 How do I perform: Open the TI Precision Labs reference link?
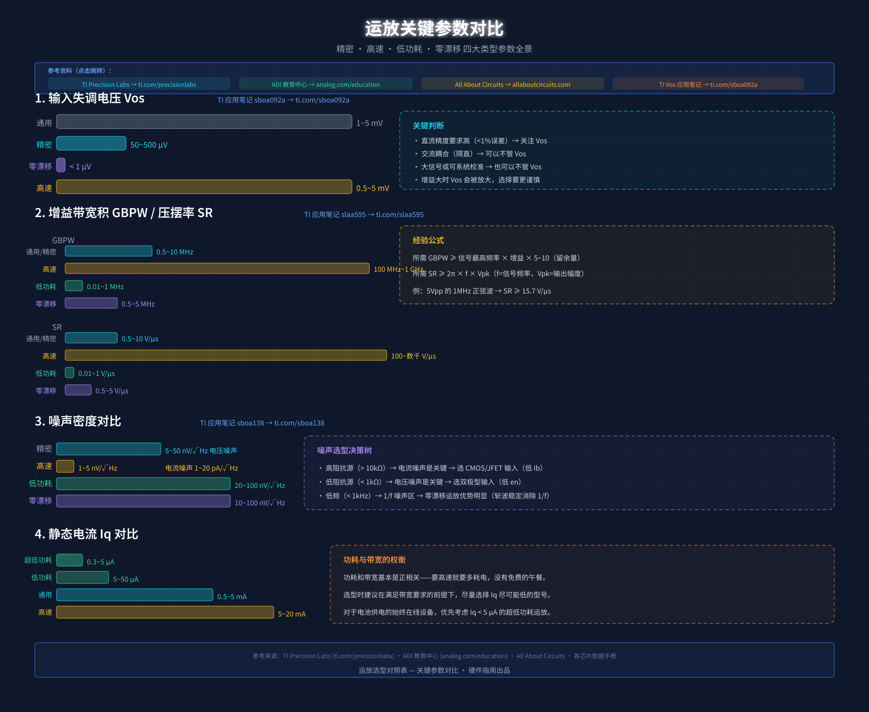click(139, 84)
